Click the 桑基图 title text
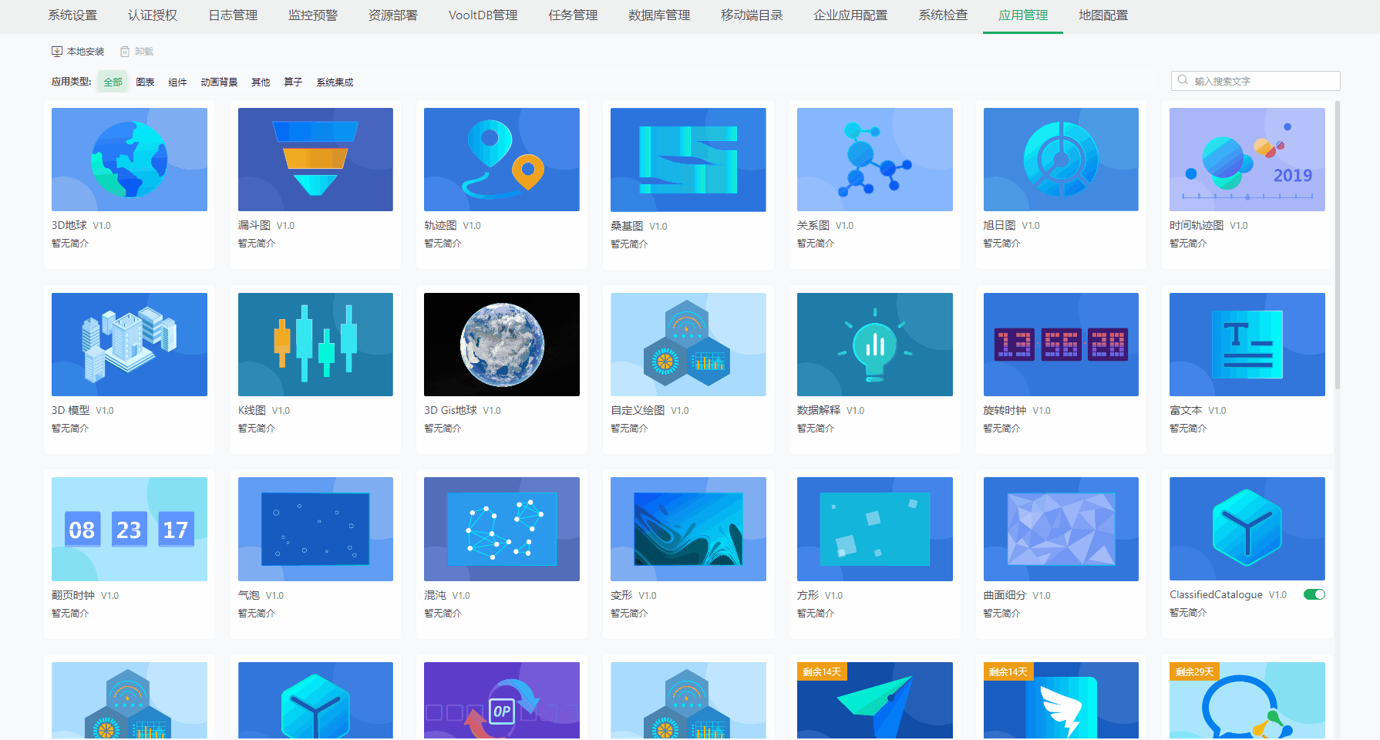 pyautogui.click(x=627, y=226)
